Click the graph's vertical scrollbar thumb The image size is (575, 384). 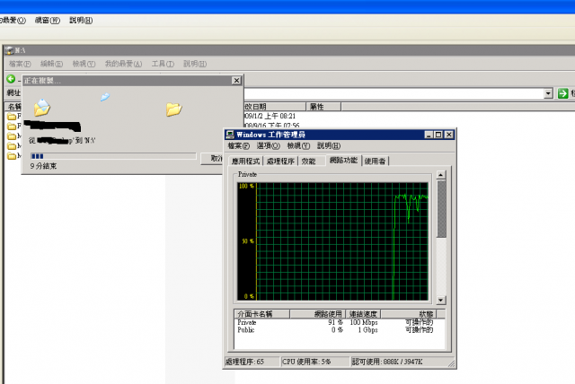[x=441, y=209]
